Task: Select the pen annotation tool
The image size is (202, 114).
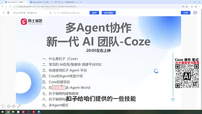Action: (x=19, y=106)
